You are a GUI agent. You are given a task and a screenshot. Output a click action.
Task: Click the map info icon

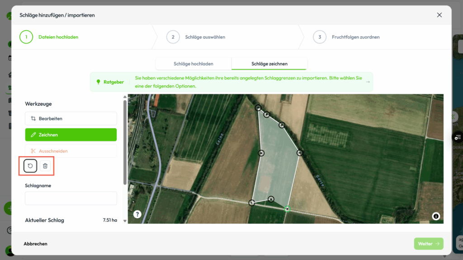[x=436, y=216]
